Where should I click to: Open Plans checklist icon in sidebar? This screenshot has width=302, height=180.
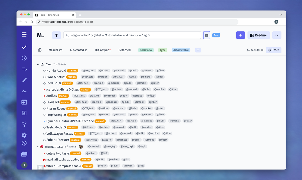pyautogui.click(x=24, y=69)
